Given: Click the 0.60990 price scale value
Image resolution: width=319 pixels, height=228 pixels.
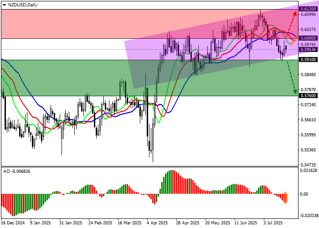Looking at the screenshot, I should 308,15.
